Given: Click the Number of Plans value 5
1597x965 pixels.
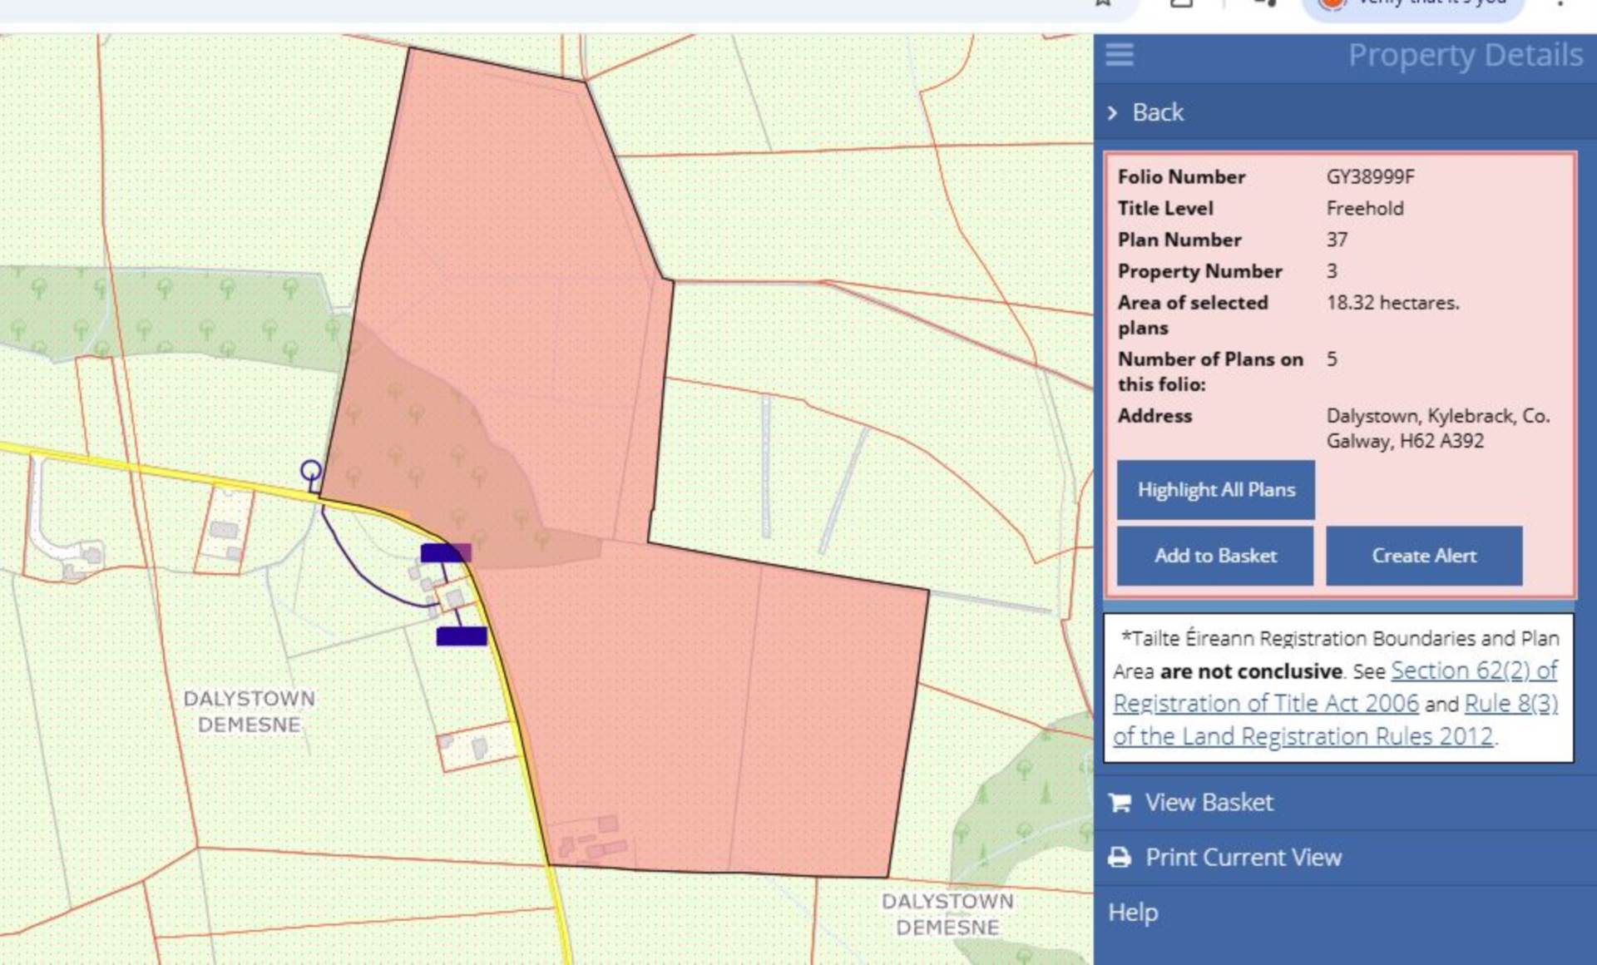Looking at the screenshot, I should coord(1332,359).
